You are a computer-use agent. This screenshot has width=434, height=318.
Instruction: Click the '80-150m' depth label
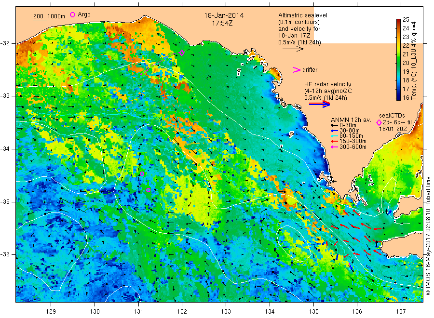pos(351,136)
